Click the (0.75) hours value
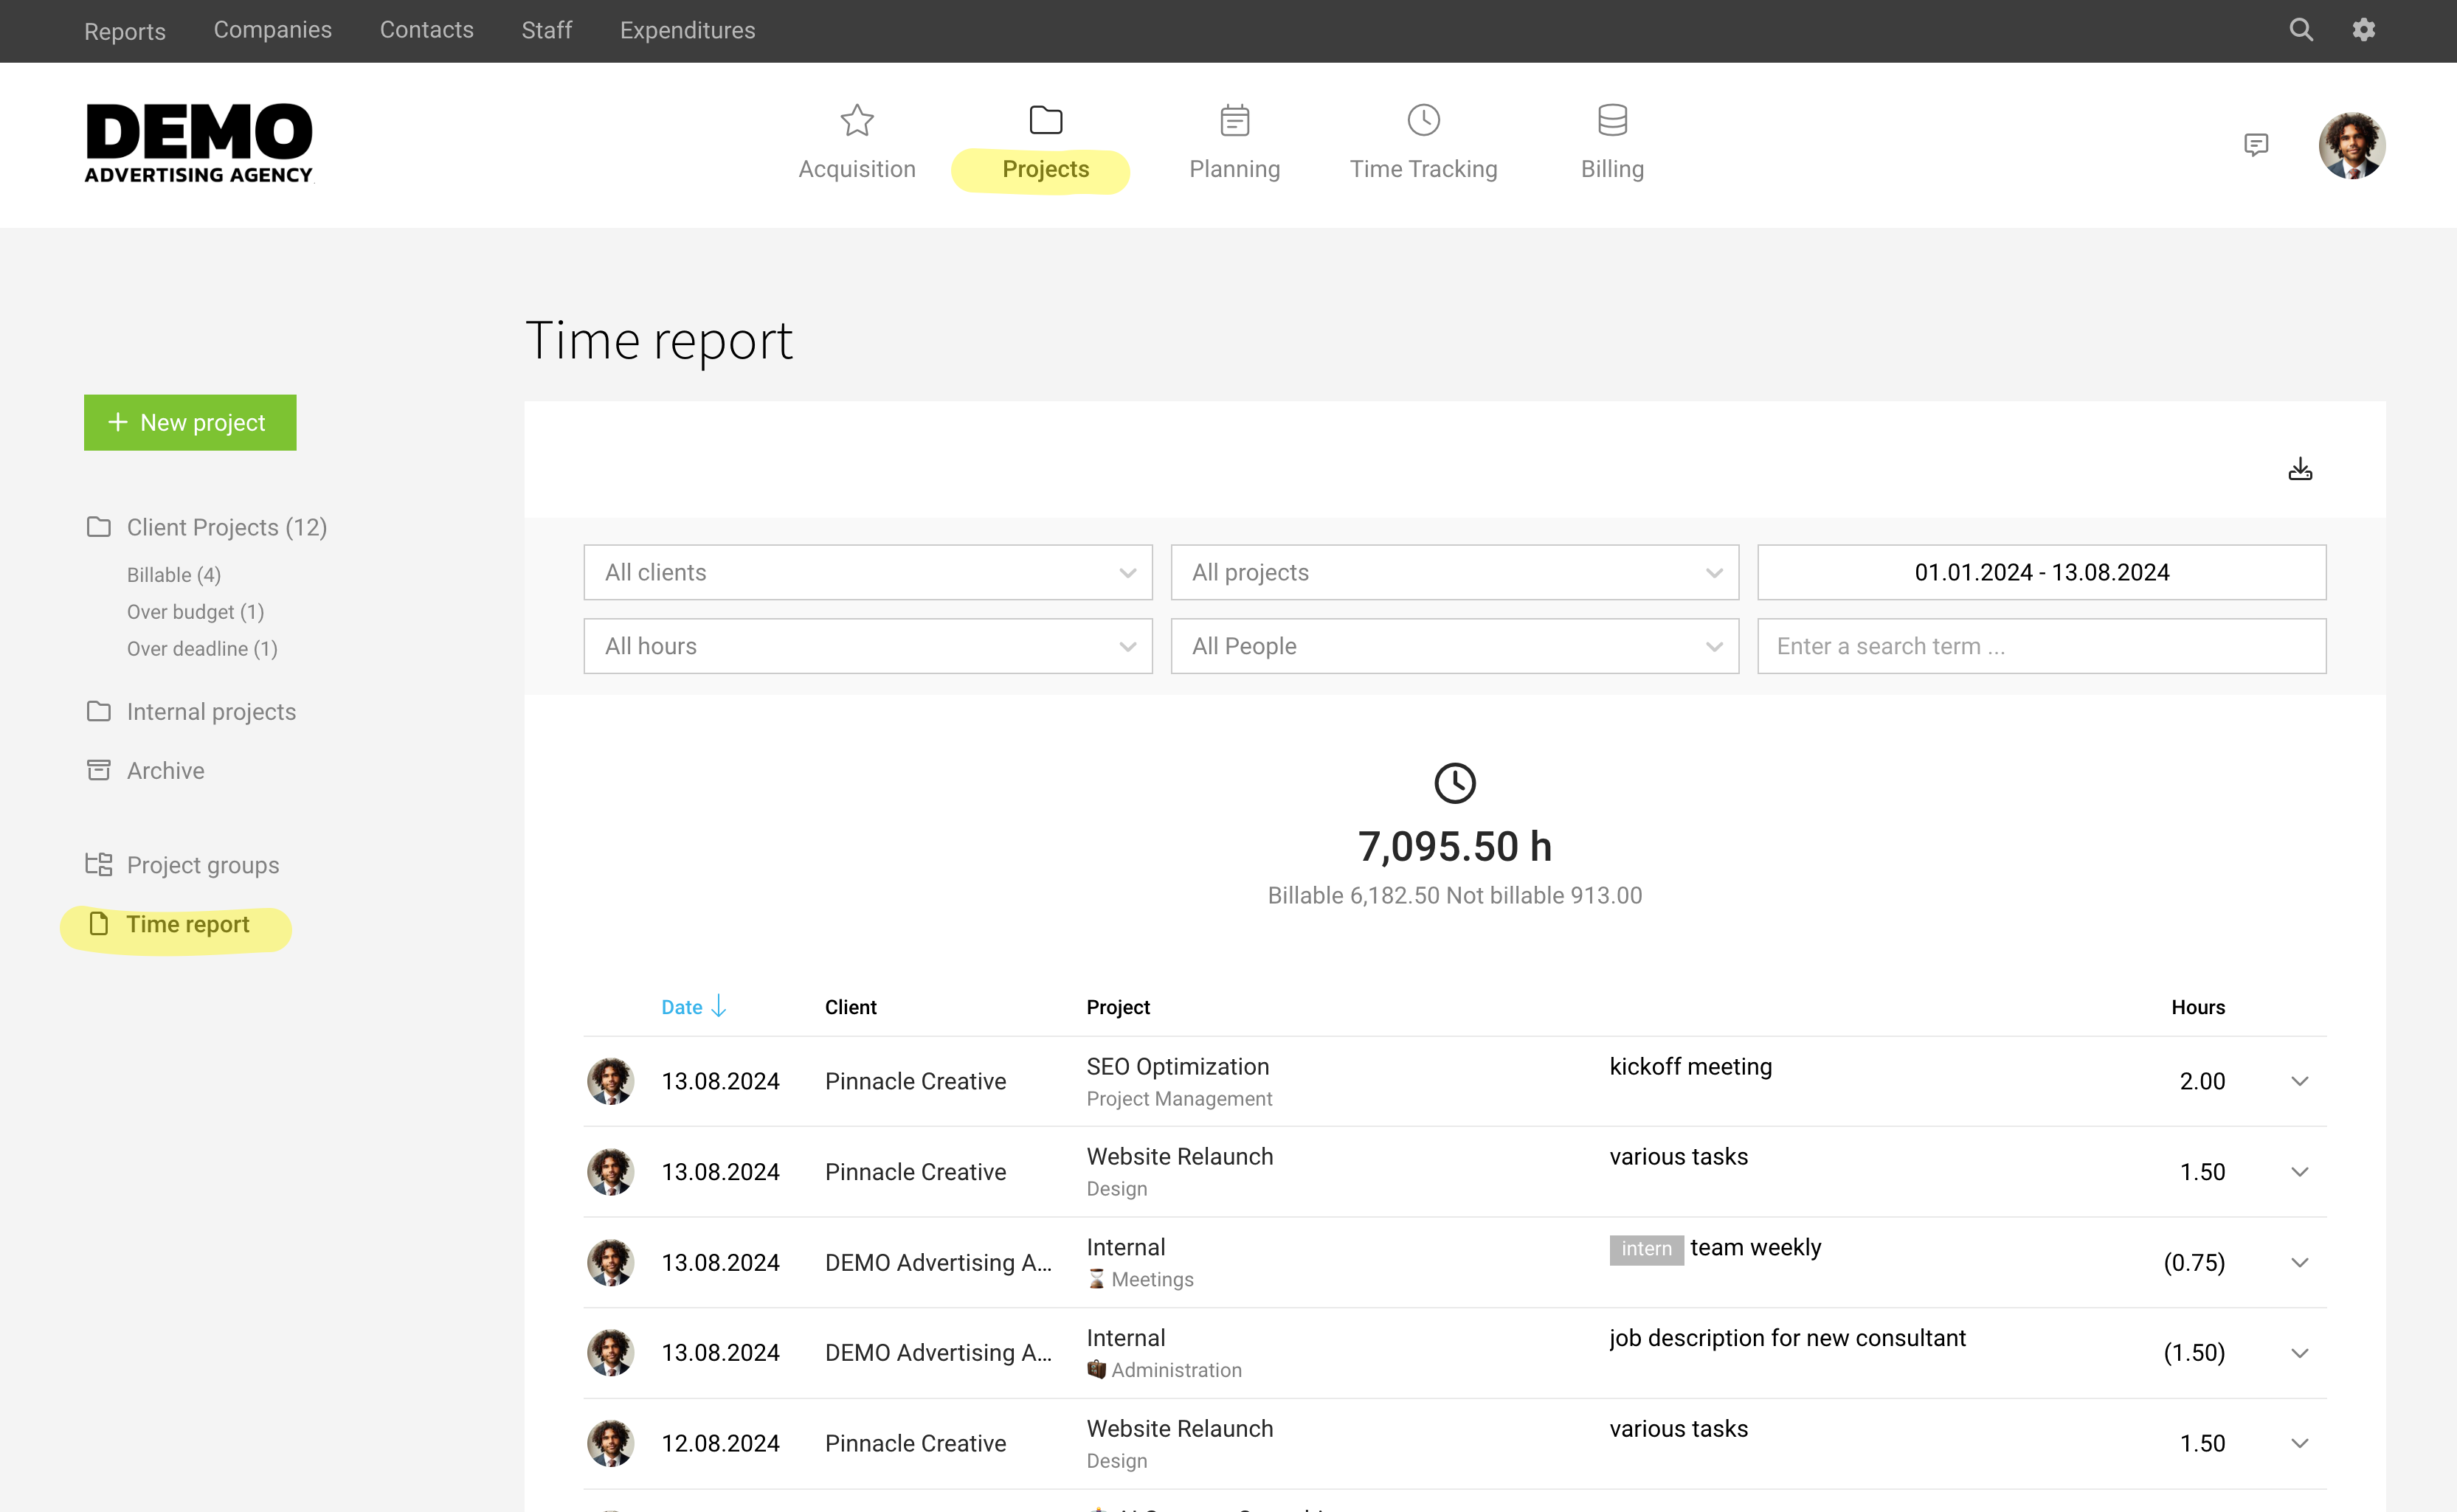This screenshot has width=2457, height=1512. point(2194,1262)
